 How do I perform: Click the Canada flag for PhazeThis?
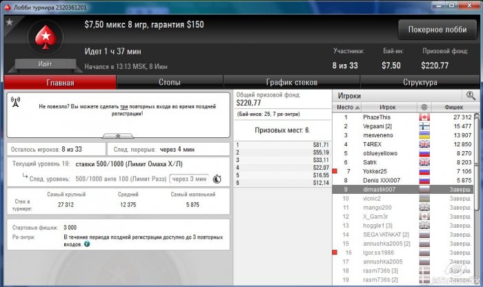click(x=424, y=117)
